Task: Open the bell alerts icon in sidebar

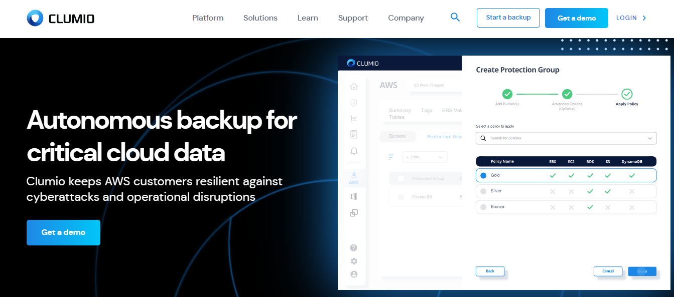Action: coord(354,151)
